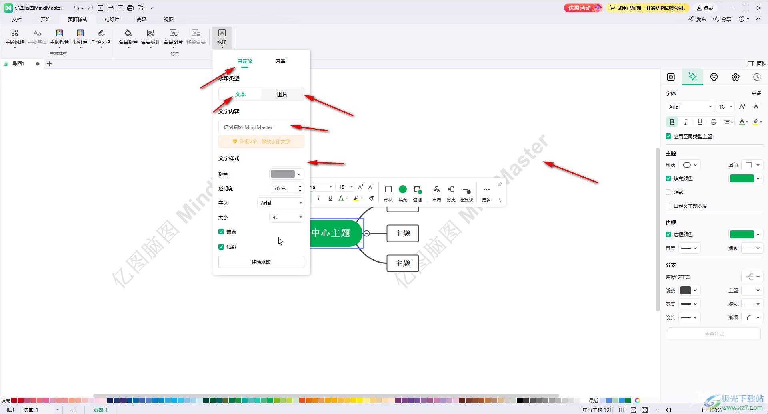Screen dimensions: 768x414
Task: Click the Italic button in right font panel
Action: pos(686,122)
